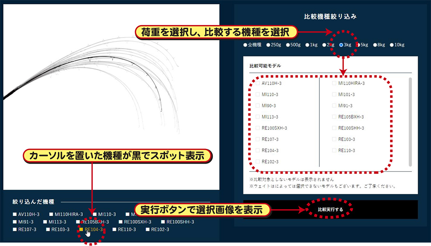431x246 pixels.
Task: Check RE100SHH-3 under 絞り込んだ機種
Action: 163,222
